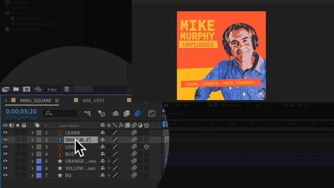Click the star shape icon of BG layer

60,175
